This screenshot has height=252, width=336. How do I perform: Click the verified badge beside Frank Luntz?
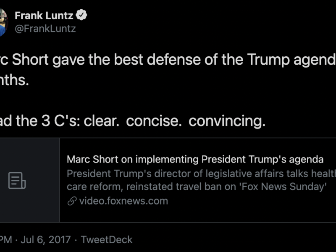click(82, 16)
